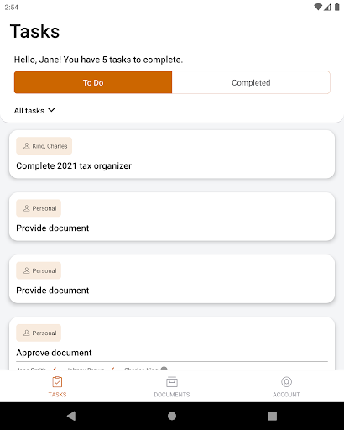Open the recent apps square button
Screen dimensions: 344x430
(x=272, y=416)
